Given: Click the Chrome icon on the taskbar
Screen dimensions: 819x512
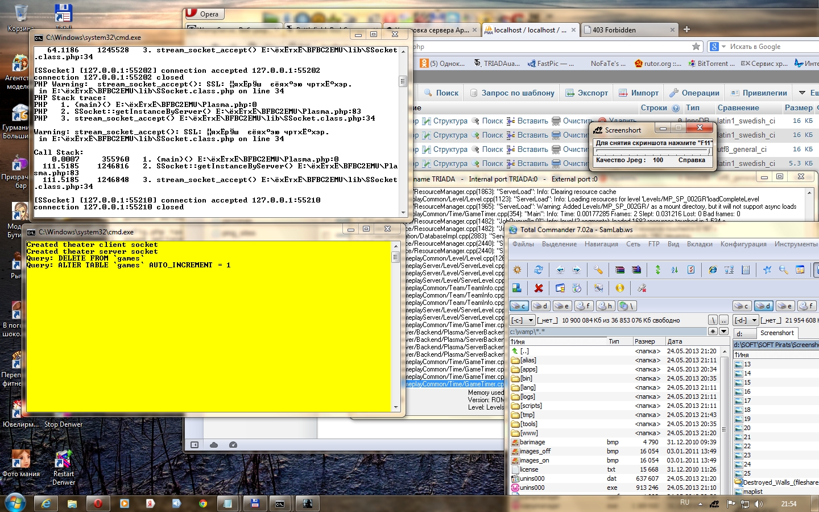Looking at the screenshot, I should (x=202, y=503).
